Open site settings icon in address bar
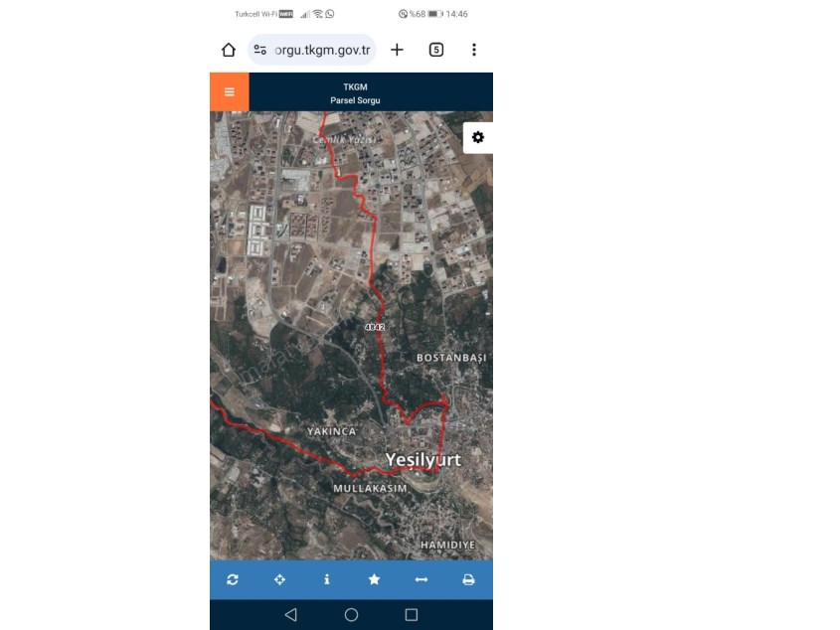Viewport: 840px width, 630px height. coord(259,50)
